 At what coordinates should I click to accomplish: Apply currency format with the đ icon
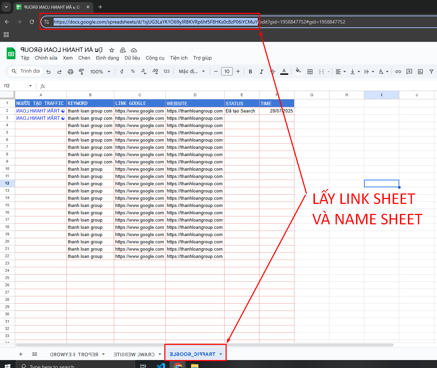coord(122,71)
